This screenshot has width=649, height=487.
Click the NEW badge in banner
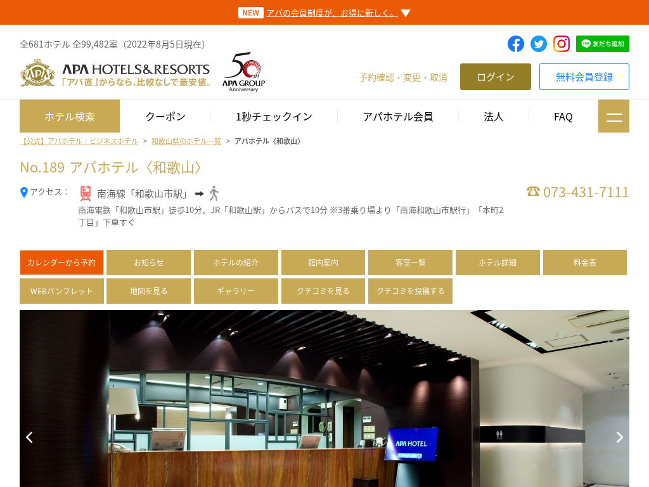[x=251, y=13]
